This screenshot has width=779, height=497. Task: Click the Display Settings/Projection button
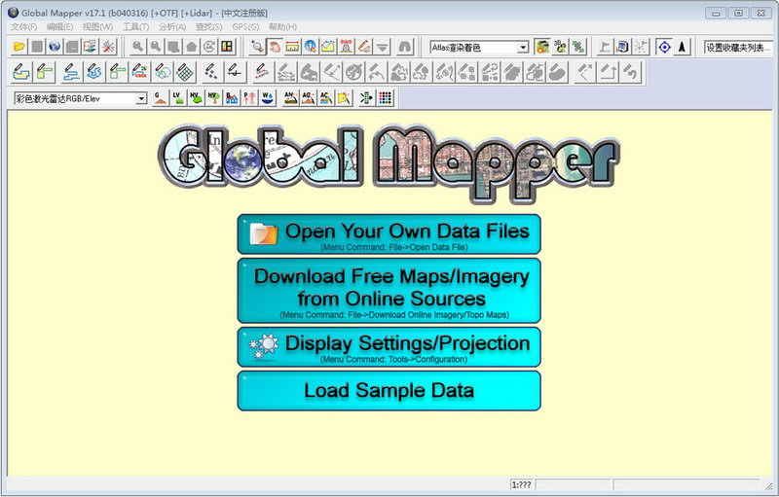(x=389, y=346)
